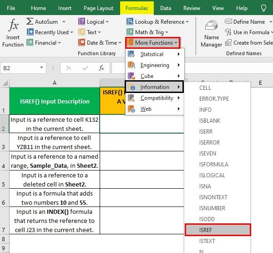Click the Recently Used star icon
The width and height of the screenshot is (273, 253).
coord(30,32)
